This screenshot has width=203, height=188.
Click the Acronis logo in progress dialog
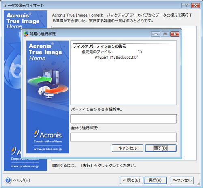[48, 135]
